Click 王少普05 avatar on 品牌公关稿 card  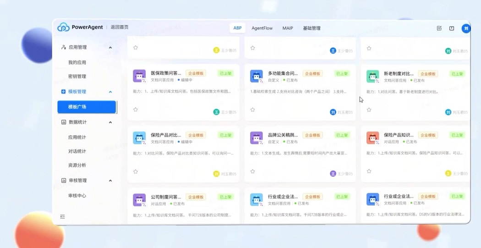pyautogui.click(x=333, y=174)
